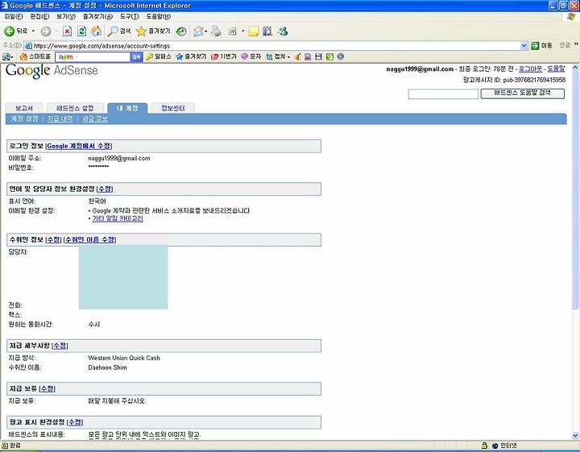This screenshot has height=452, width=580.
Task: Open the 도움말(H) menu
Action: point(159,16)
